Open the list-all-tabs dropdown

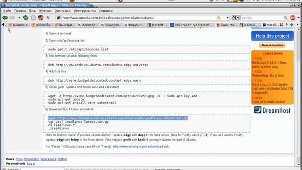pyautogui.click(x=298, y=25)
